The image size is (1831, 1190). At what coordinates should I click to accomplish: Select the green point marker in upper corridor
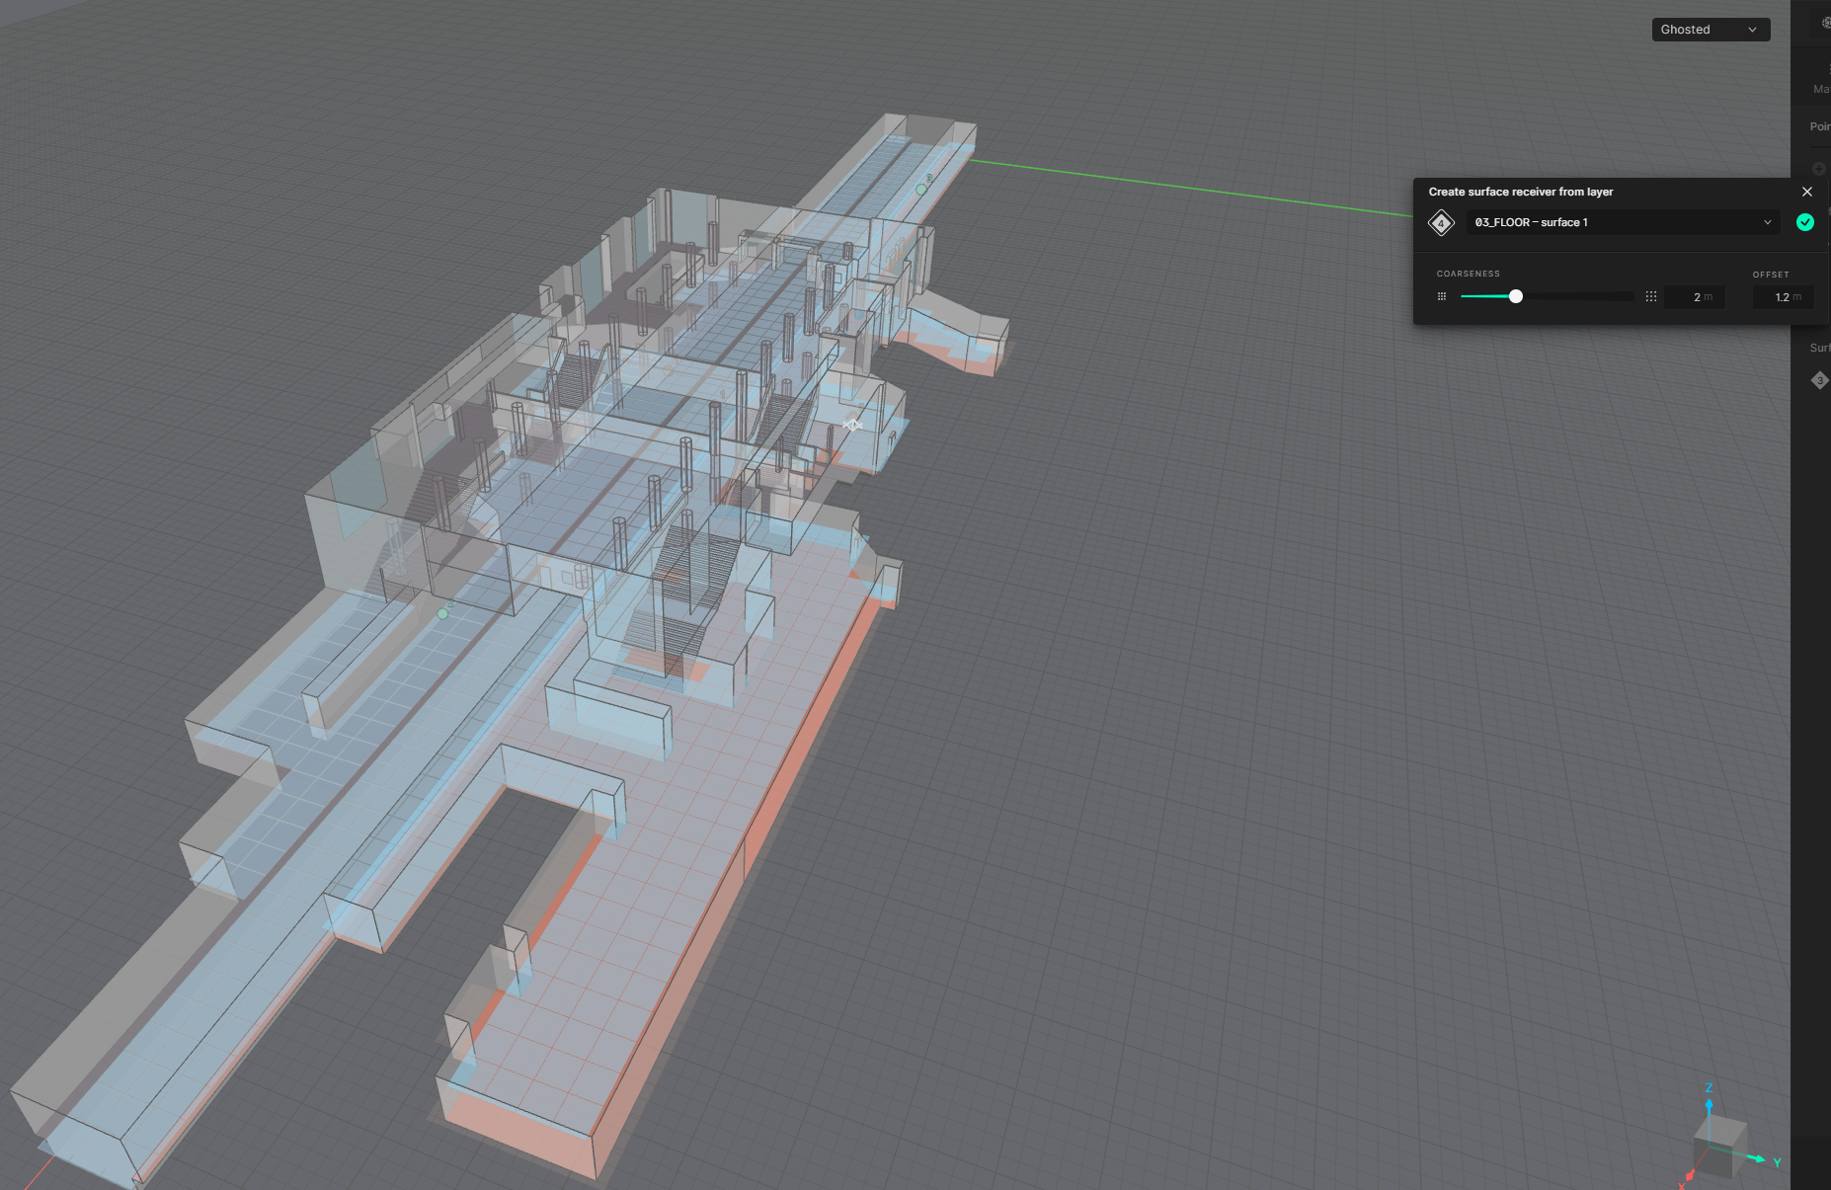921,189
